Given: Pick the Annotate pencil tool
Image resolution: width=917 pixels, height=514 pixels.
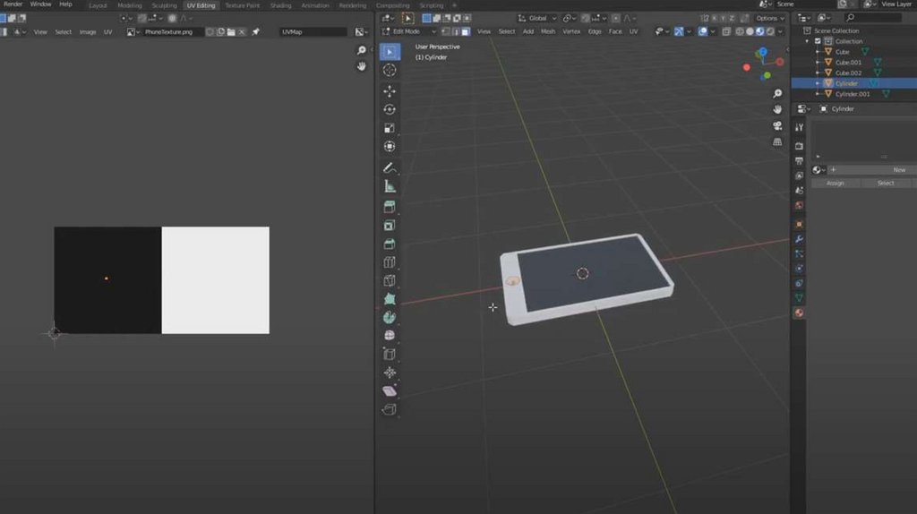Looking at the screenshot, I should pyautogui.click(x=390, y=167).
